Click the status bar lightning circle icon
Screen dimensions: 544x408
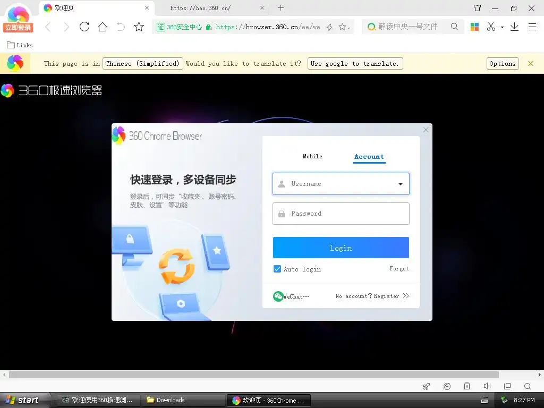[447, 386]
